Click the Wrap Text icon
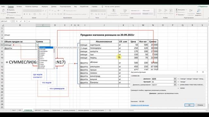Screen dimensions: 209x117 coord(65,11)
